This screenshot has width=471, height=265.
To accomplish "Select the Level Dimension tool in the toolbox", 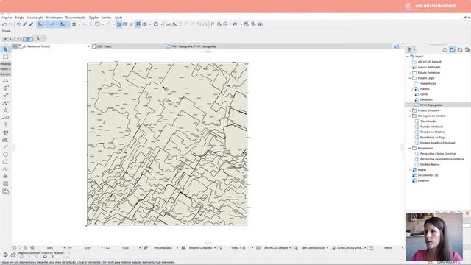I will (x=5, y=88).
